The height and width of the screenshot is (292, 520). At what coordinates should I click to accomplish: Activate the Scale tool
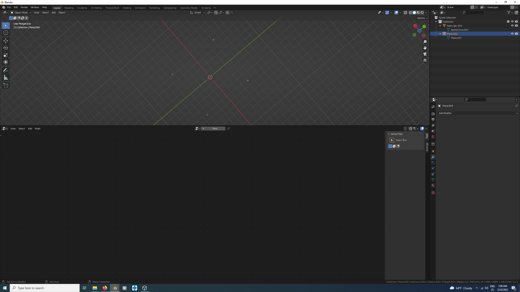click(x=5, y=55)
